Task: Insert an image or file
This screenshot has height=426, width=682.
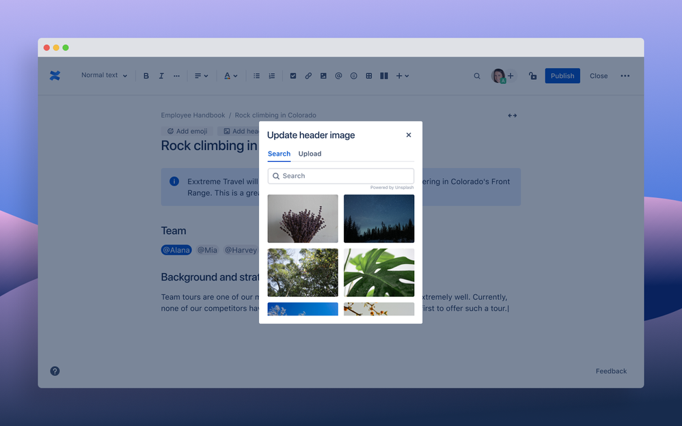Action: pyautogui.click(x=323, y=76)
